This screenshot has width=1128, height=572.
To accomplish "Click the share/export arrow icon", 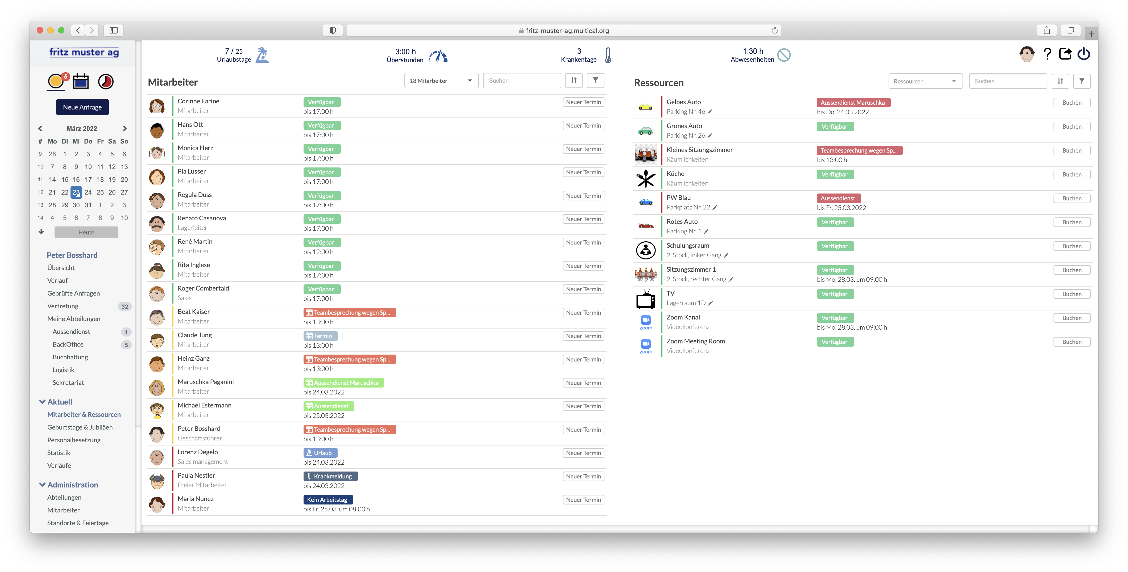I will click(x=1065, y=54).
